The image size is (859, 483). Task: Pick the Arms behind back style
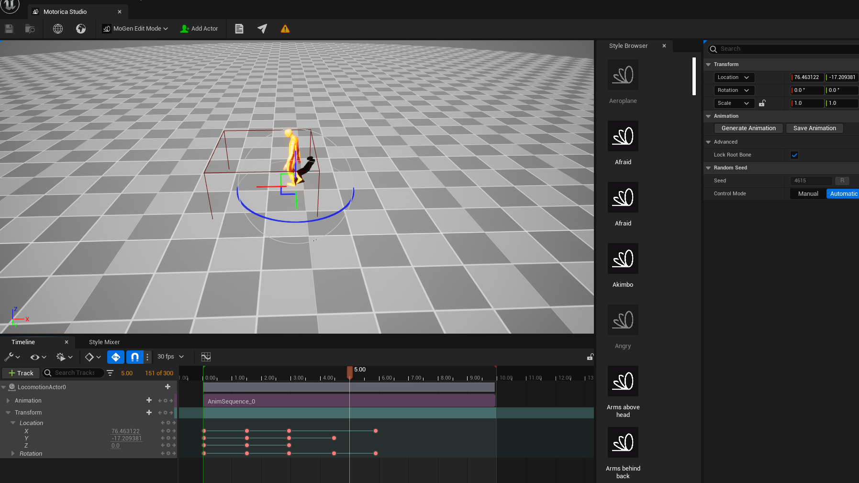coord(623,442)
